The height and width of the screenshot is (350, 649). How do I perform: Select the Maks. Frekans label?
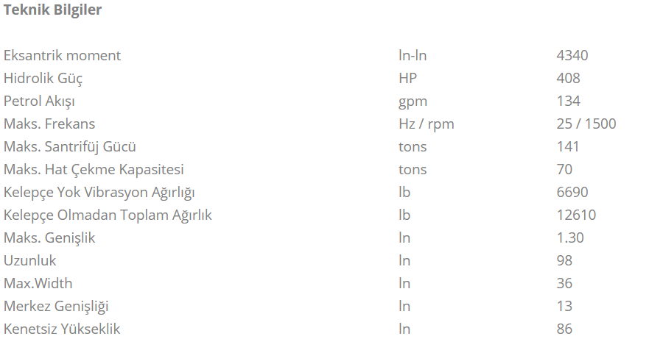(49, 124)
